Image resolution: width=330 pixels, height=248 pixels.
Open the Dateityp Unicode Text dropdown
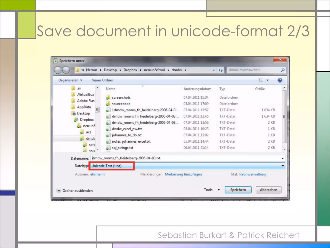187,166
